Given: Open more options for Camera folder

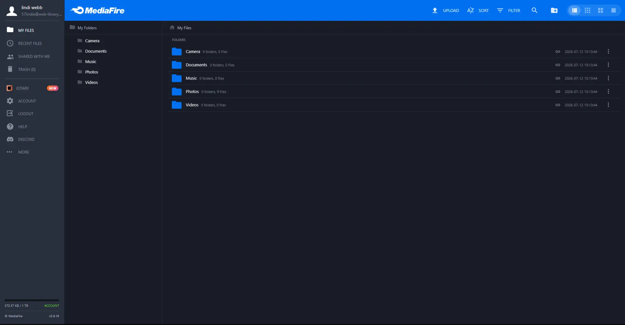Looking at the screenshot, I should pos(608,52).
